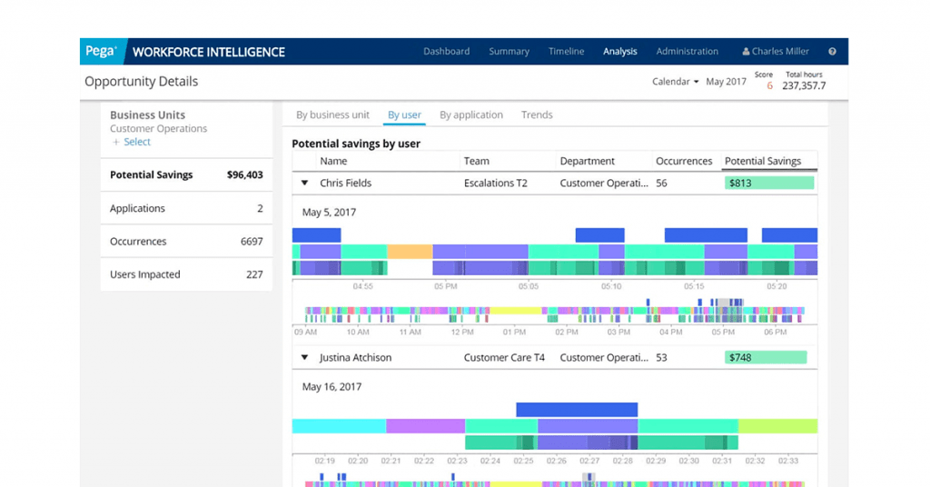This screenshot has width=930, height=487.
Task: Switch to the By application tab
Action: pos(470,115)
